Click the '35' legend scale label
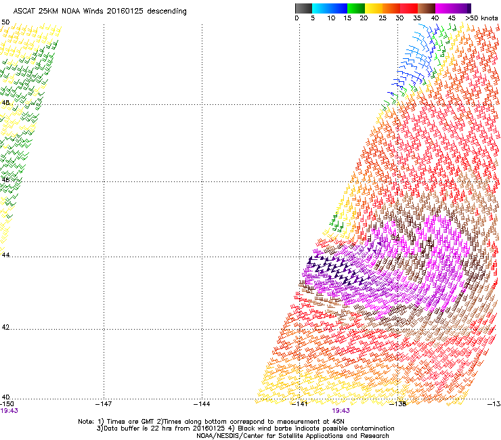Viewport: 501px width, 440px height. click(x=417, y=18)
